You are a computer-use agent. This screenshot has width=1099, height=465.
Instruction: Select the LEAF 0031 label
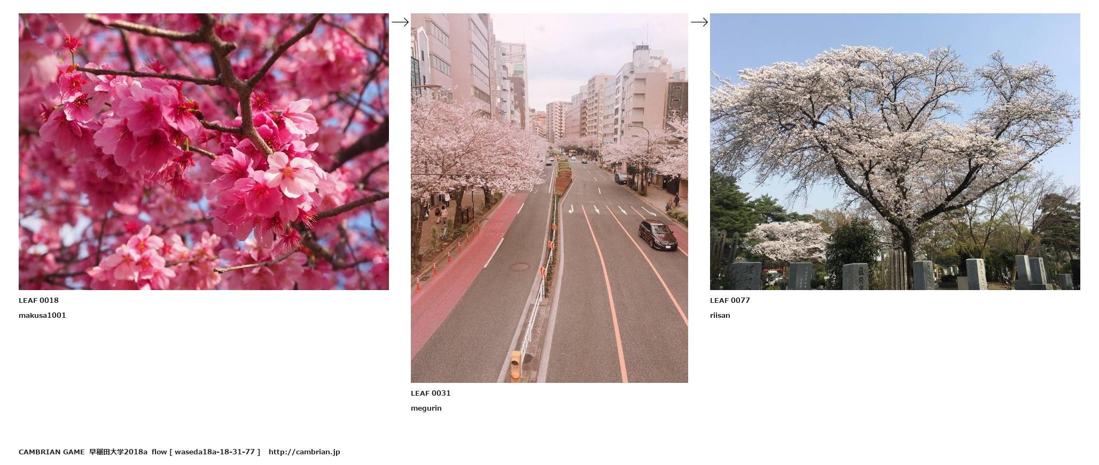tap(431, 393)
